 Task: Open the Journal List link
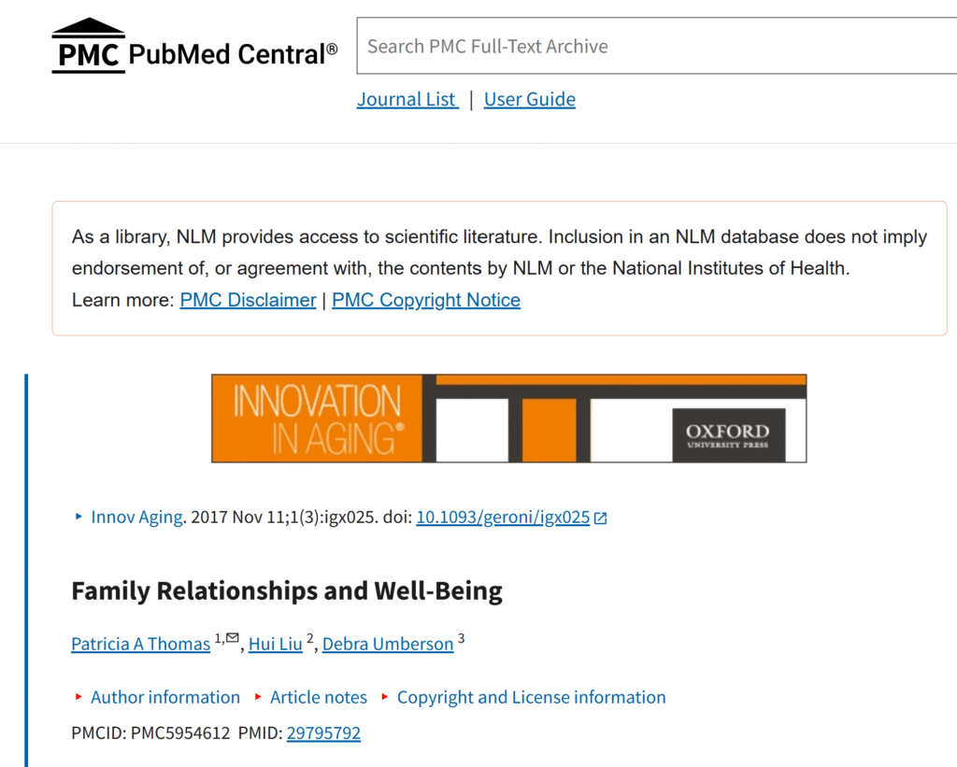click(x=407, y=99)
